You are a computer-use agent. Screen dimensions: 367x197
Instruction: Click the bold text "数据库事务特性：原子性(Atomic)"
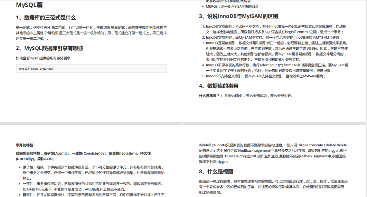tap(43, 154)
